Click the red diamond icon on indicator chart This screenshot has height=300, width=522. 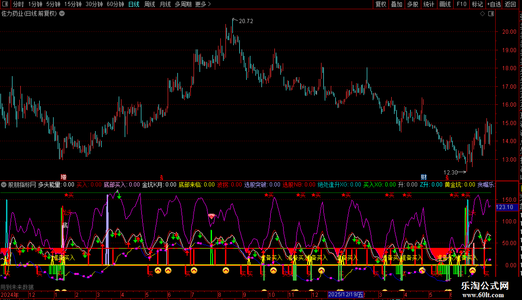pyautogui.click(x=212, y=216)
